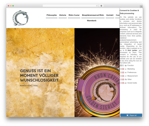Viewport: 149px width, 126px height.
Task: Click the sturgeon logo in the header
Action: (x=21, y=18)
